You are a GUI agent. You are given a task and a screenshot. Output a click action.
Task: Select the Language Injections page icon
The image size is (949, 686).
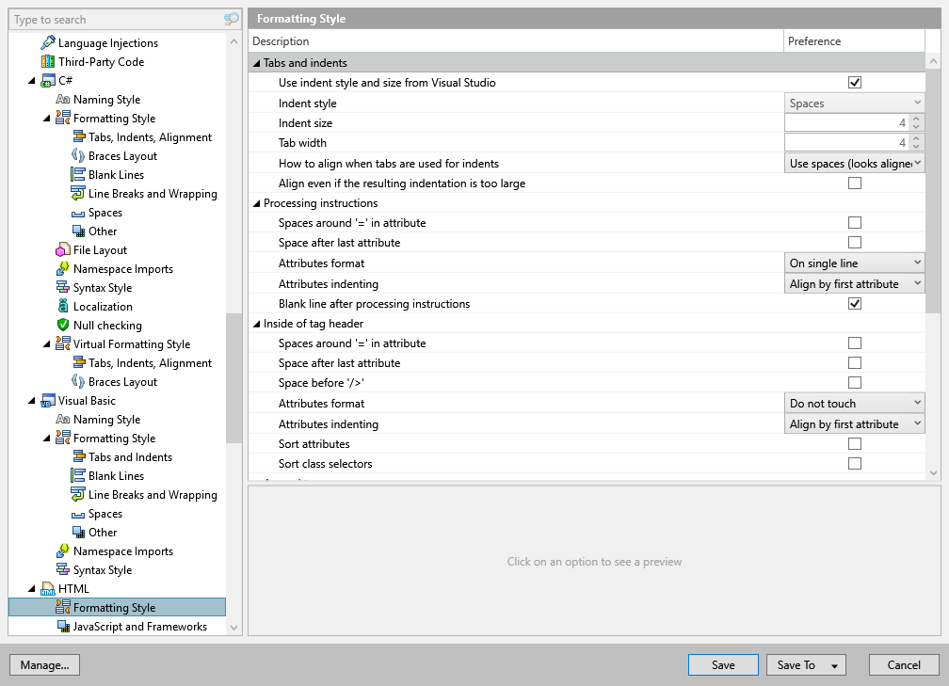tap(46, 42)
